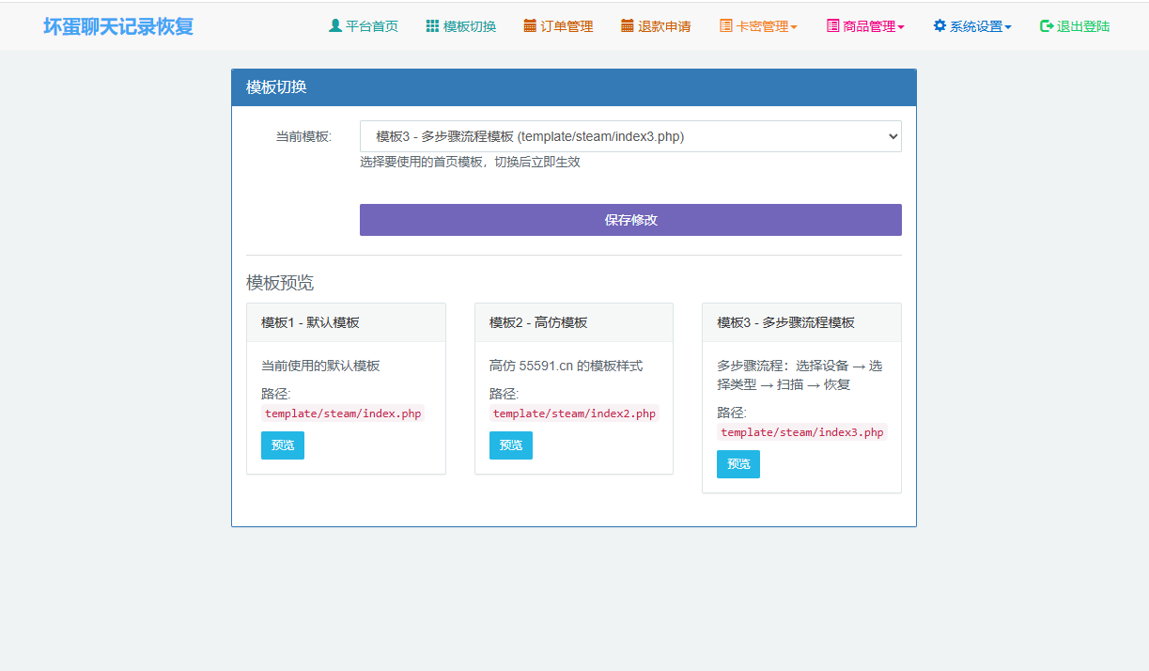Click the 坏蛋聊天记录恢复 site title
This screenshot has height=671, width=1149.
point(118,26)
